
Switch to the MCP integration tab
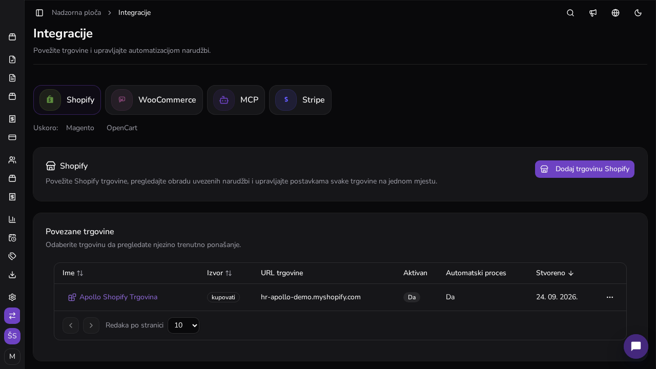tap(236, 100)
